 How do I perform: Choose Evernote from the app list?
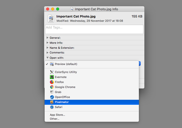pos(92,77)
